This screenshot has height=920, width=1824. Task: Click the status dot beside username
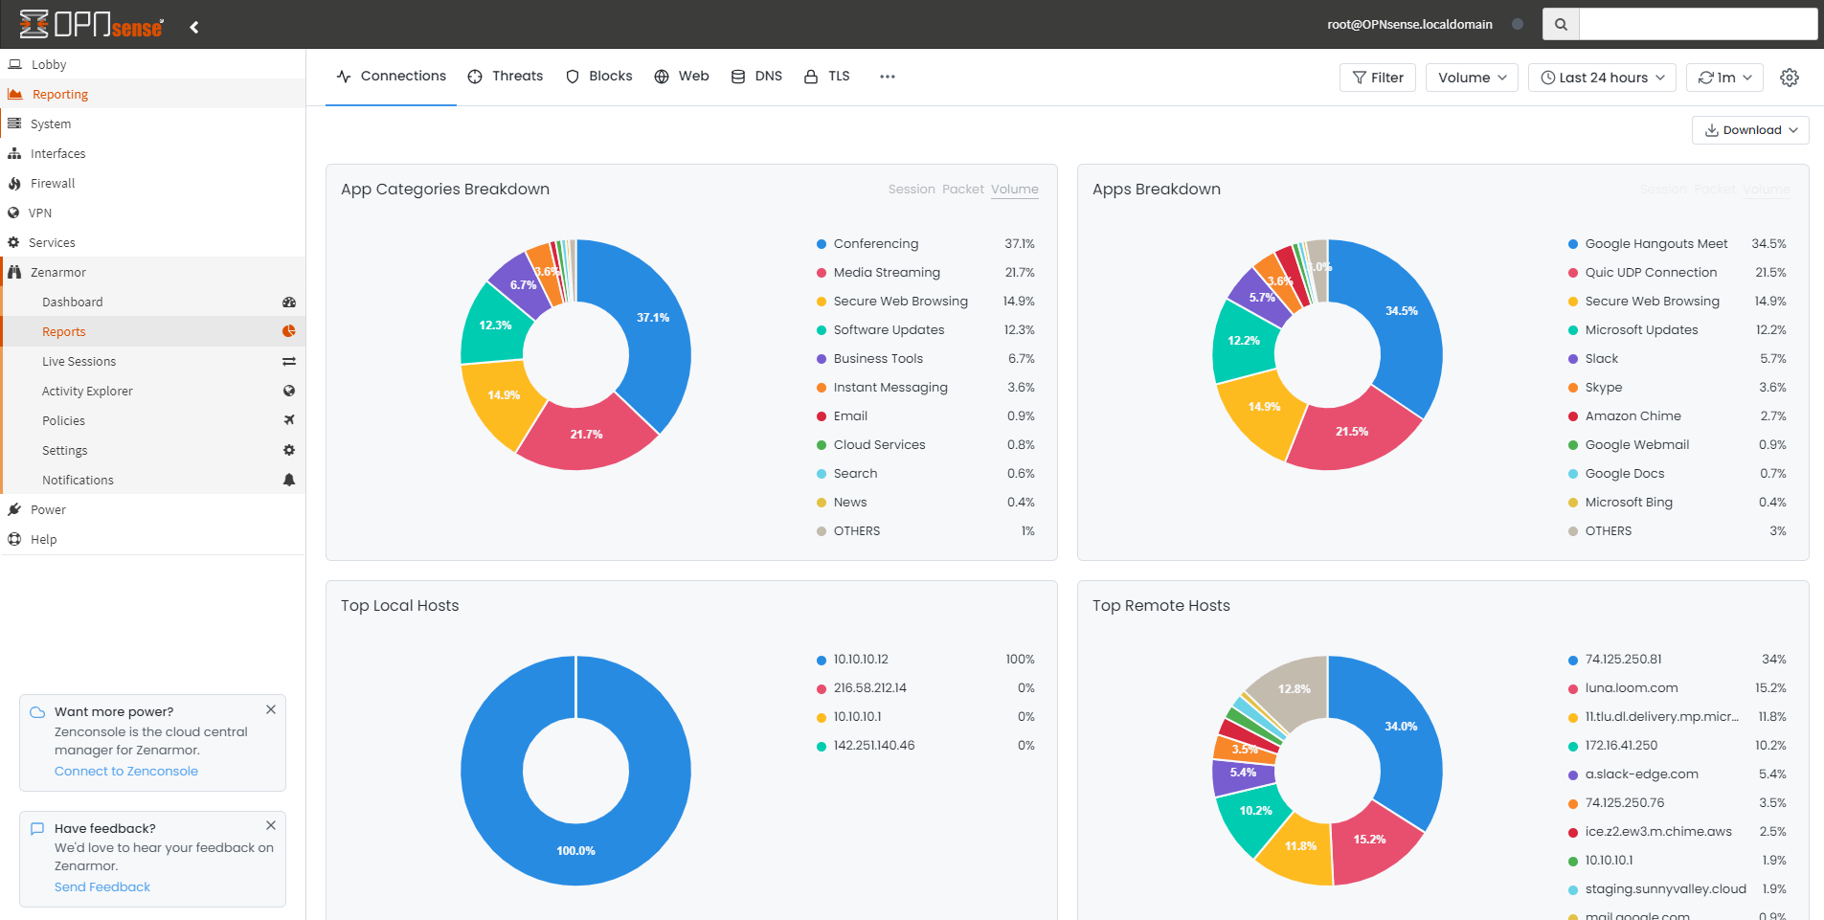1518,24
